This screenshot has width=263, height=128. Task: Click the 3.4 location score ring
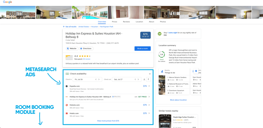click(x=161, y=55)
